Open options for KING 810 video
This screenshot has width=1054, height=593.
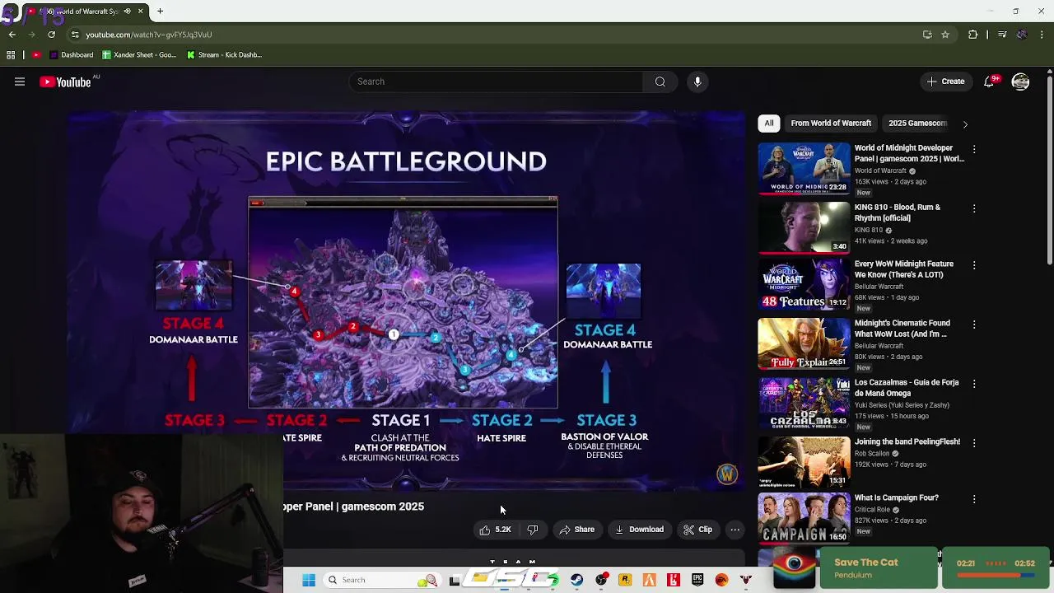point(974,209)
